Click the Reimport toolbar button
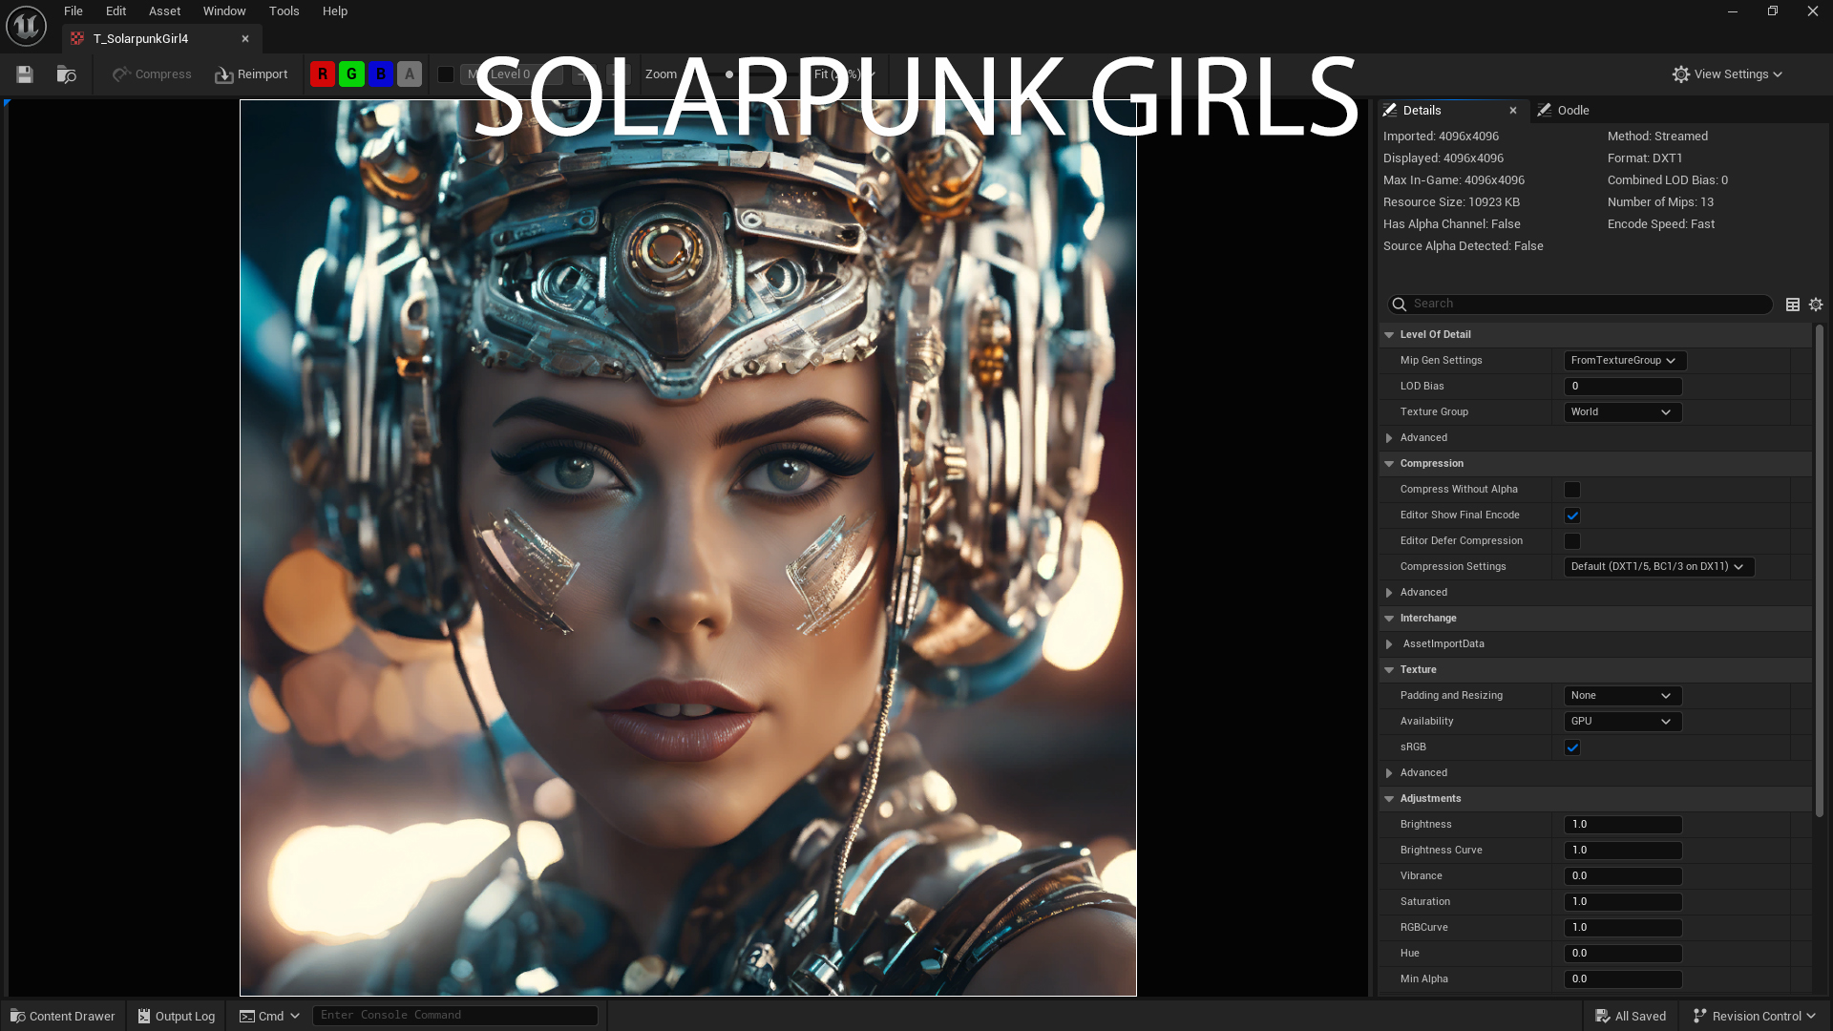Viewport: 1833px width, 1031px height. 251,74
